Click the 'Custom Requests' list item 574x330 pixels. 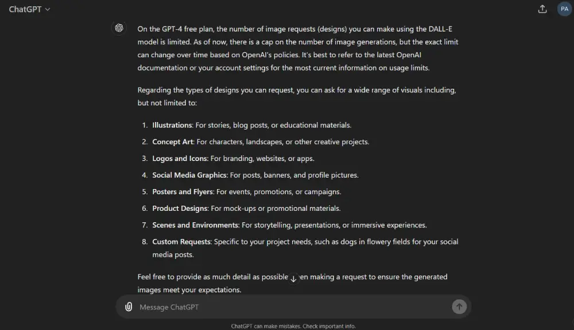[x=305, y=248]
